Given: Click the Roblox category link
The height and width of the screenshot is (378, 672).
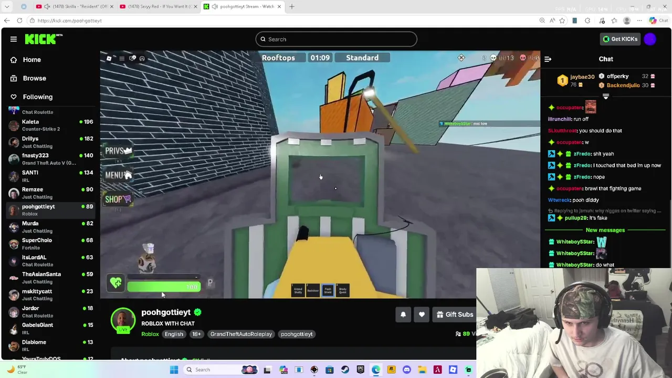Looking at the screenshot, I should [150, 334].
